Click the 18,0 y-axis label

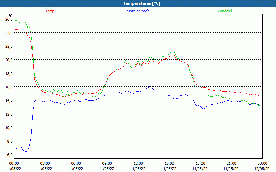tap(9, 74)
